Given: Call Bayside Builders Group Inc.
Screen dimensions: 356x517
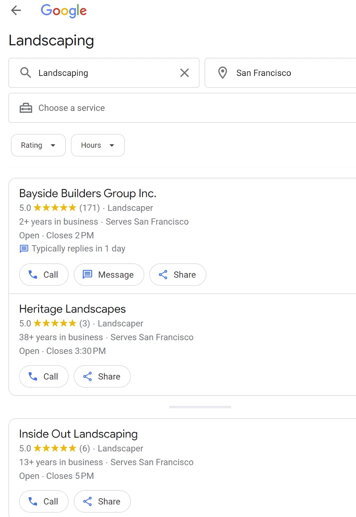Looking at the screenshot, I should pos(44,275).
